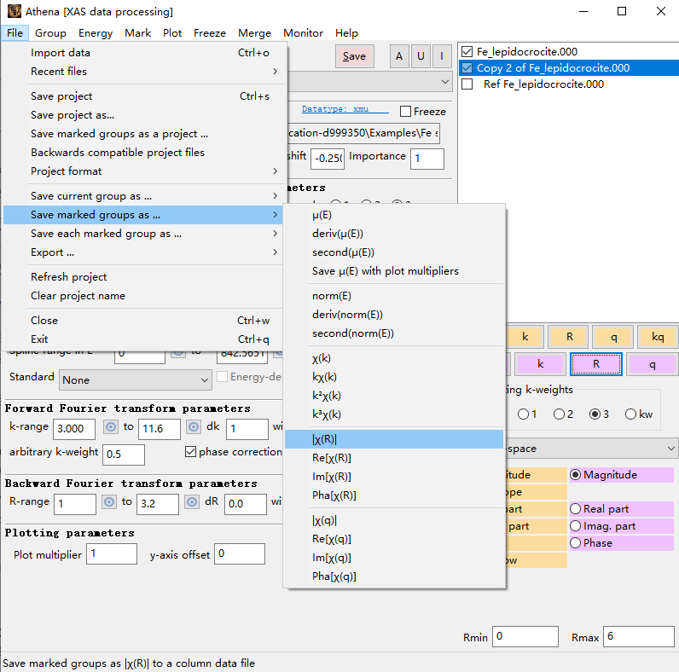
Task: Enable the Freeze checkbox
Action: click(405, 112)
